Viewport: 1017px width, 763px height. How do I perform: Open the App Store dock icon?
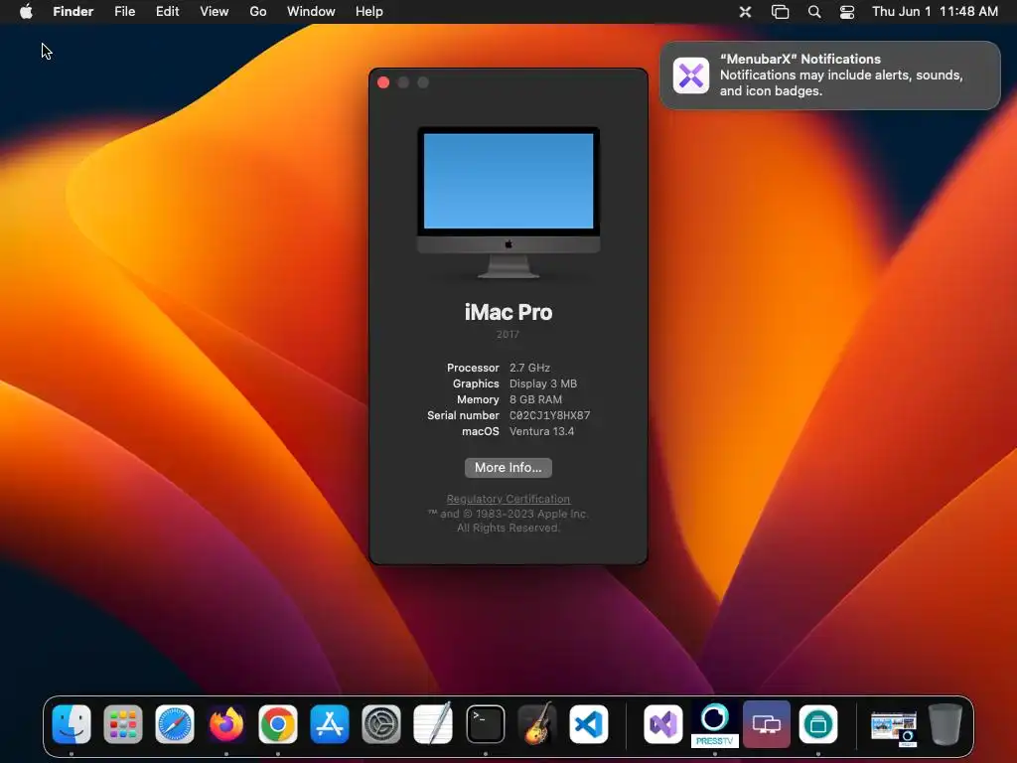(x=330, y=723)
